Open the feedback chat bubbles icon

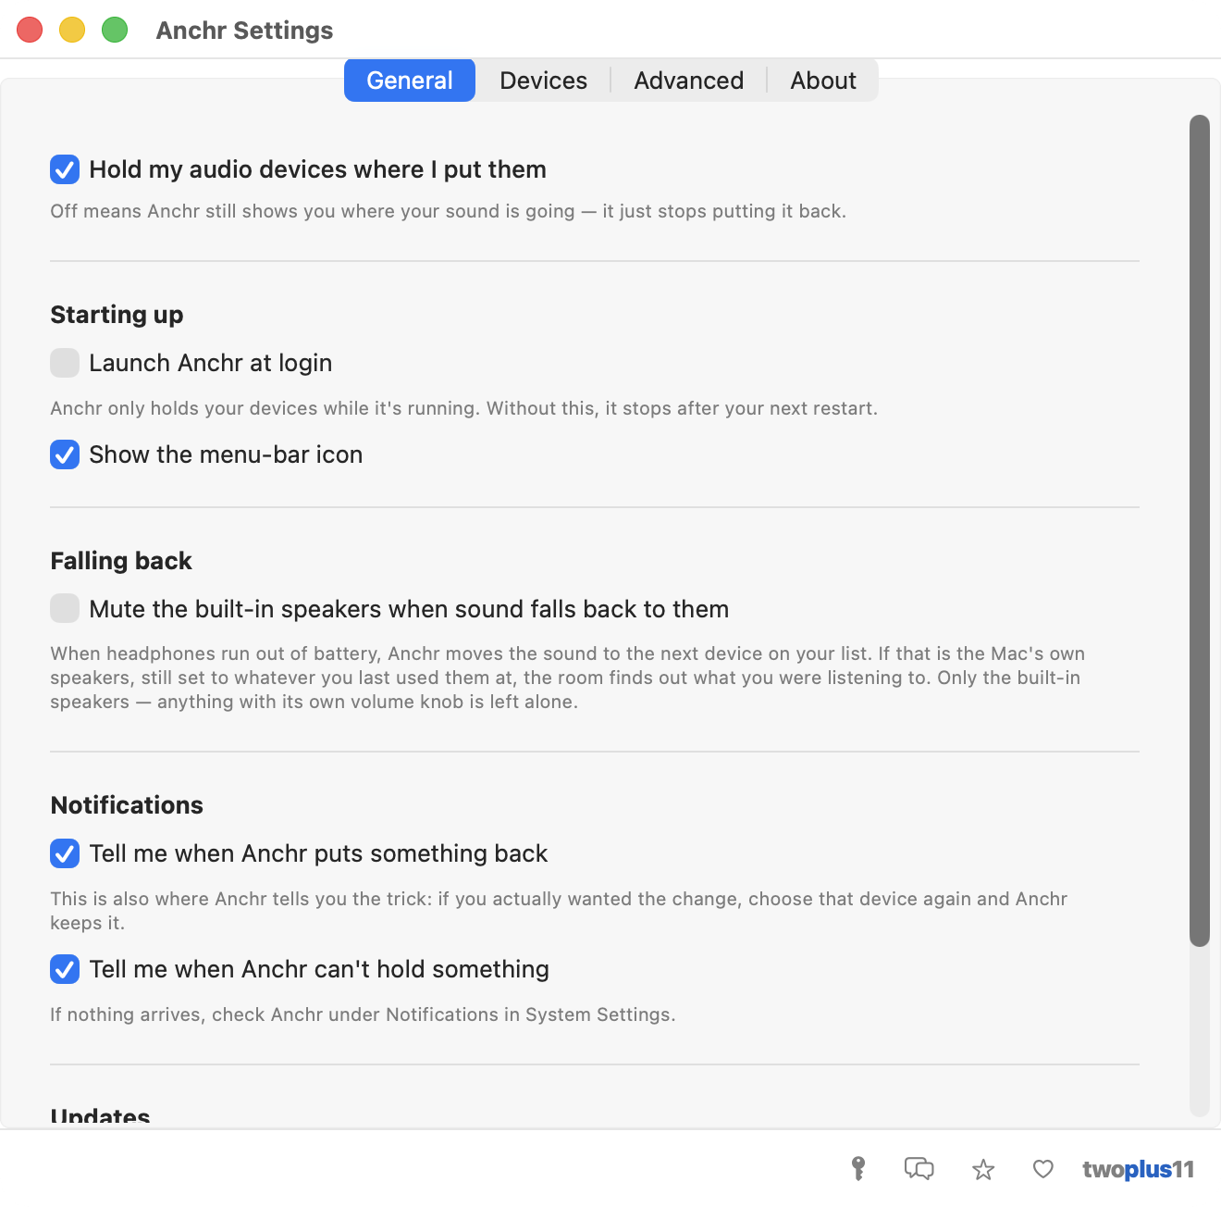pos(919,1169)
